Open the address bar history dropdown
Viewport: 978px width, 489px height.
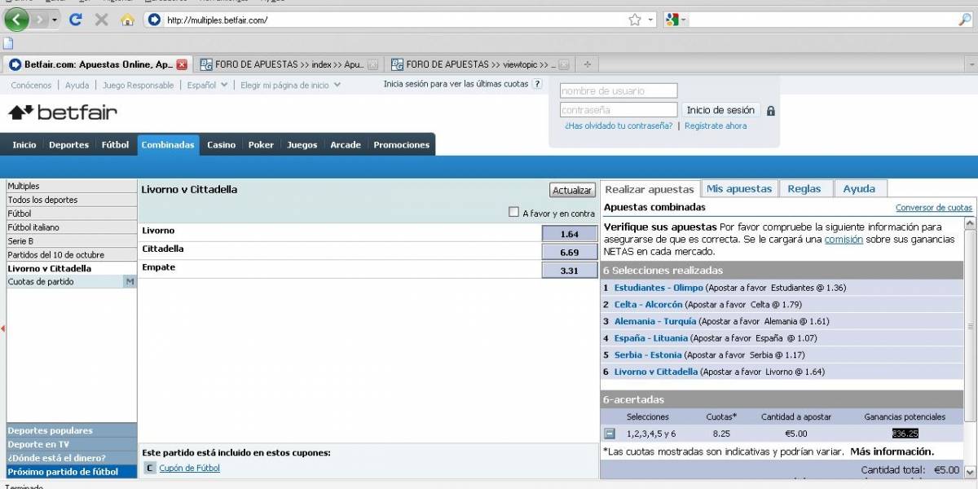coord(650,20)
